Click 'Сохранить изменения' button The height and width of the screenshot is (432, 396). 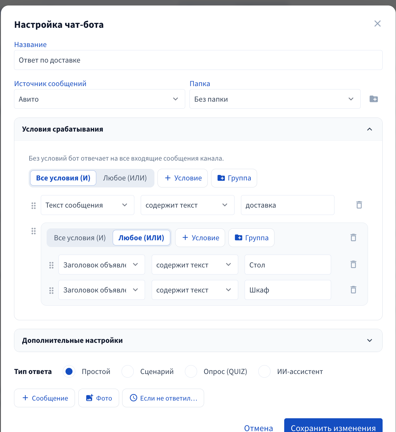pos(333,425)
